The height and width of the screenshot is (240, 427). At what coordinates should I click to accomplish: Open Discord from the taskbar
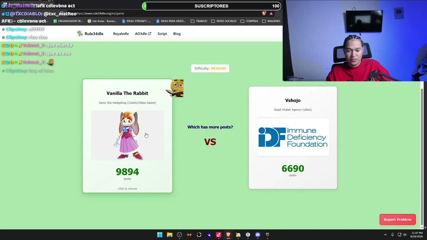(258, 235)
